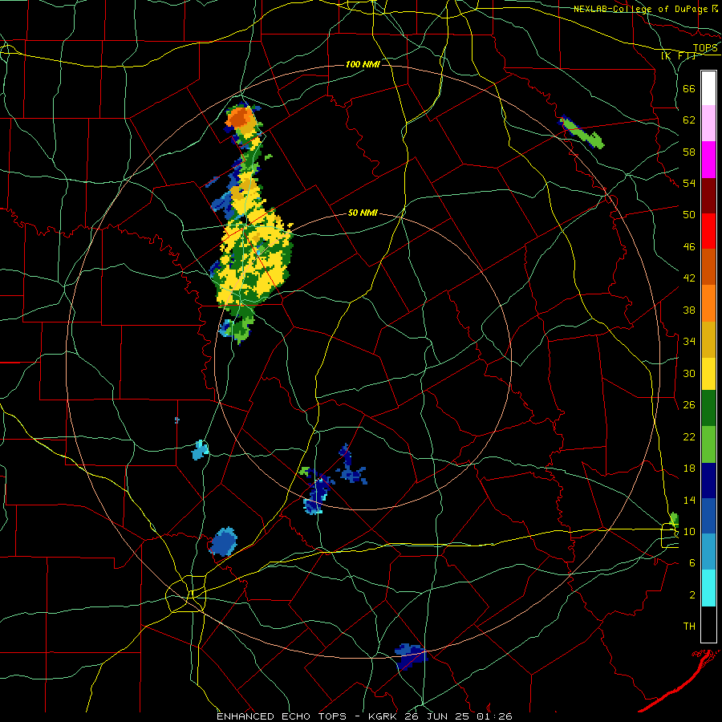The width and height of the screenshot is (722, 722).
Task: Click the "50 NMI" range ring label
Action: coord(363,213)
